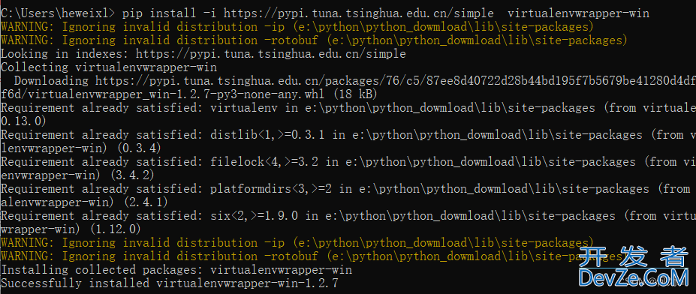Click the 'Downloading https://pypi.tuna...' line
Image resolution: width=696 pixels, height=294 pixels.
coord(354,81)
